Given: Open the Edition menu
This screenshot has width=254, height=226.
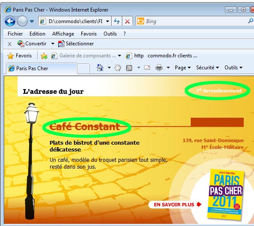Looking at the screenshot, I should [x=38, y=34].
